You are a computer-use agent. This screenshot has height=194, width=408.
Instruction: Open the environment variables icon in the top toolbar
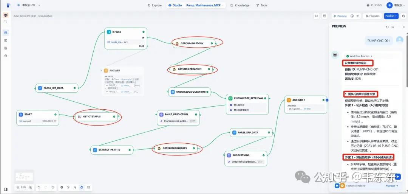click(x=325, y=16)
